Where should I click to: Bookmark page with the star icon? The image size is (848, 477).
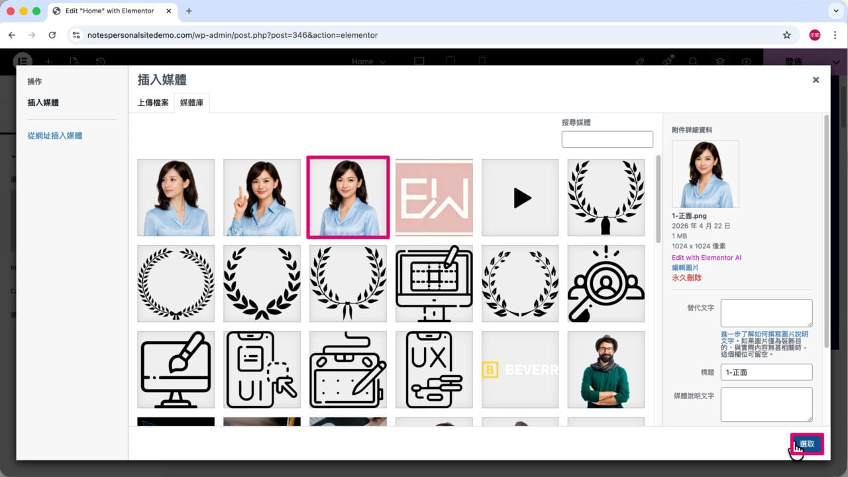[787, 35]
